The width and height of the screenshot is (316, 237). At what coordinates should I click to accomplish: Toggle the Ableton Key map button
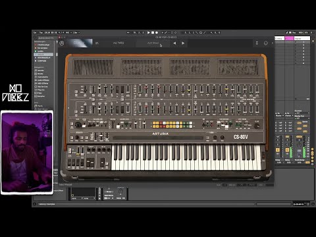pos(294,32)
